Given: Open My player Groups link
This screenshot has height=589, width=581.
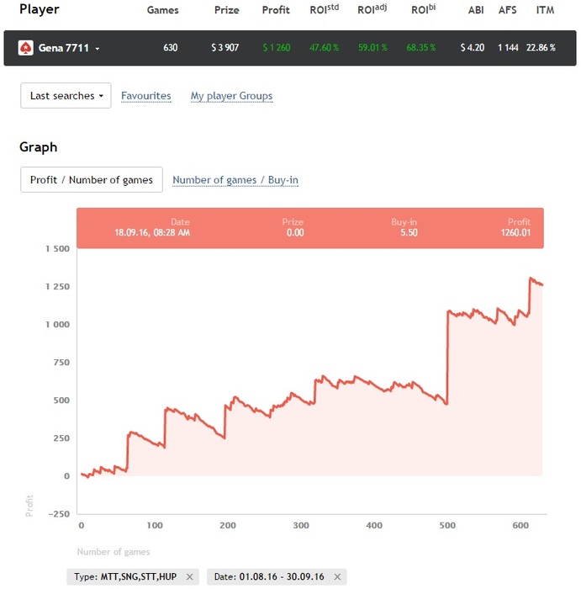Looking at the screenshot, I should (x=231, y=96).
